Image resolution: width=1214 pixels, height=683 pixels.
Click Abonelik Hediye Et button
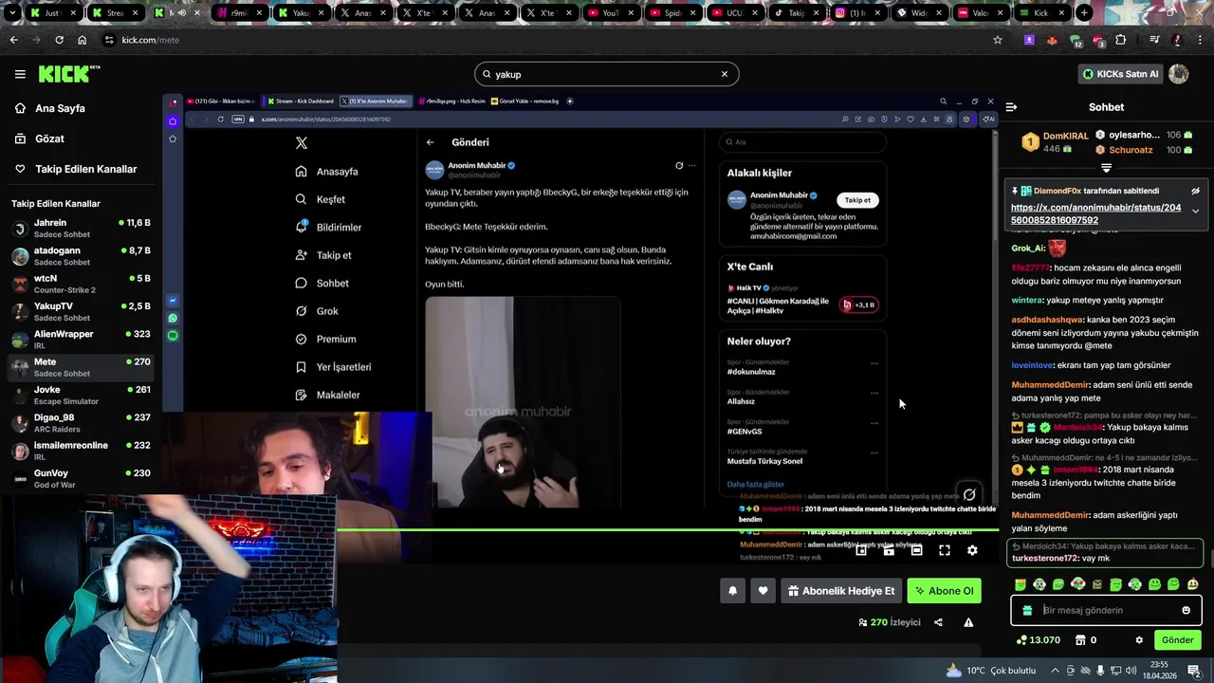pyautogui.click(x=841, y=591)
